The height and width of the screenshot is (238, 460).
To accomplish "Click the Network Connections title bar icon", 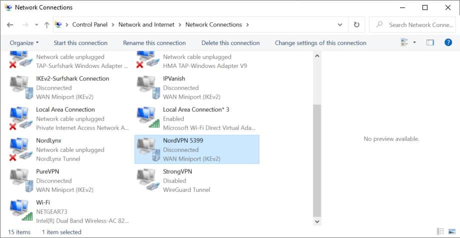I will (8, 7).
